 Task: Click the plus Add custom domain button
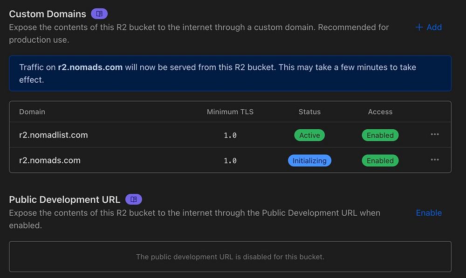click(x=428, y=27)
